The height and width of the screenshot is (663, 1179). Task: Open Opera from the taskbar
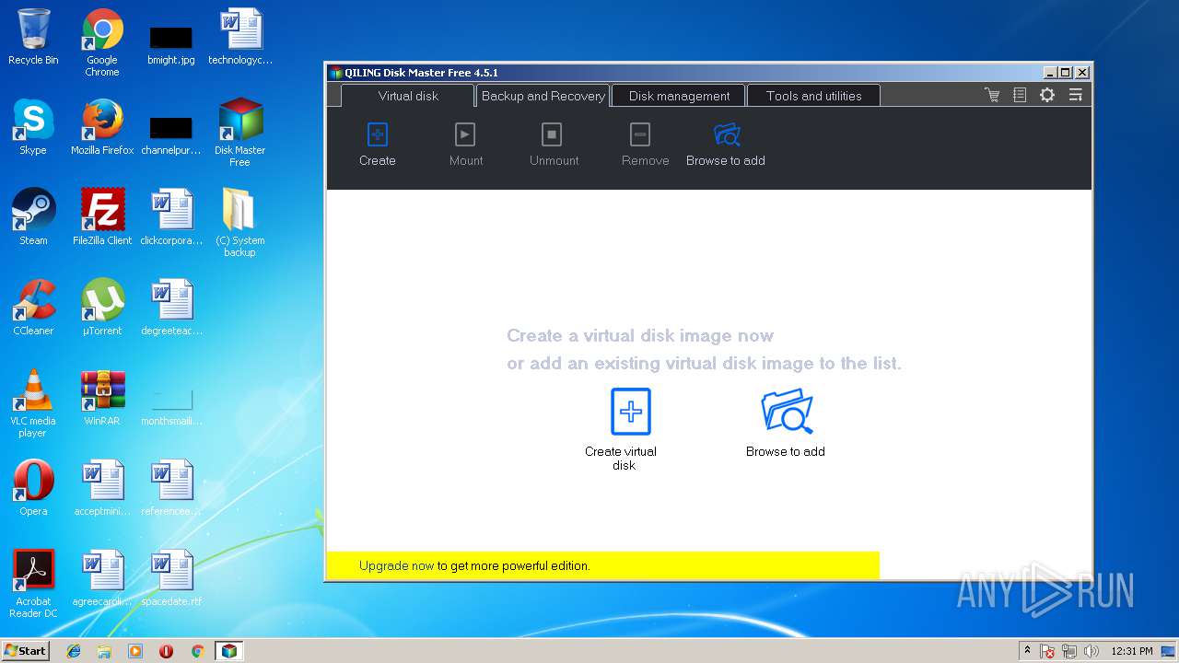tap(166, 651)
